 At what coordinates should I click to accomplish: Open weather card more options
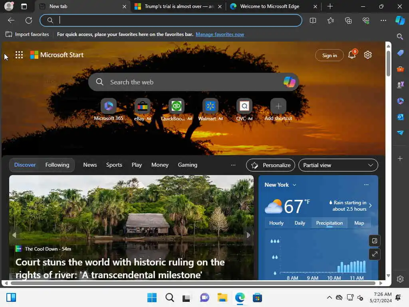tap(366, 185)
